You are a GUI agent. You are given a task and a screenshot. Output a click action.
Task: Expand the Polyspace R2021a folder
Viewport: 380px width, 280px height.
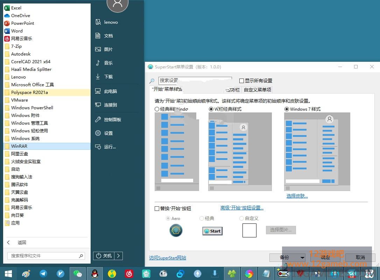pos(47,93)
